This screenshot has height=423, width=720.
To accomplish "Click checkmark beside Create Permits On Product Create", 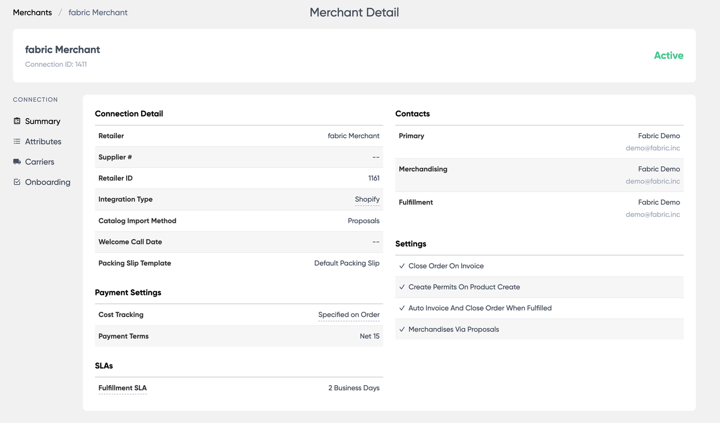I will click(402, 287).
